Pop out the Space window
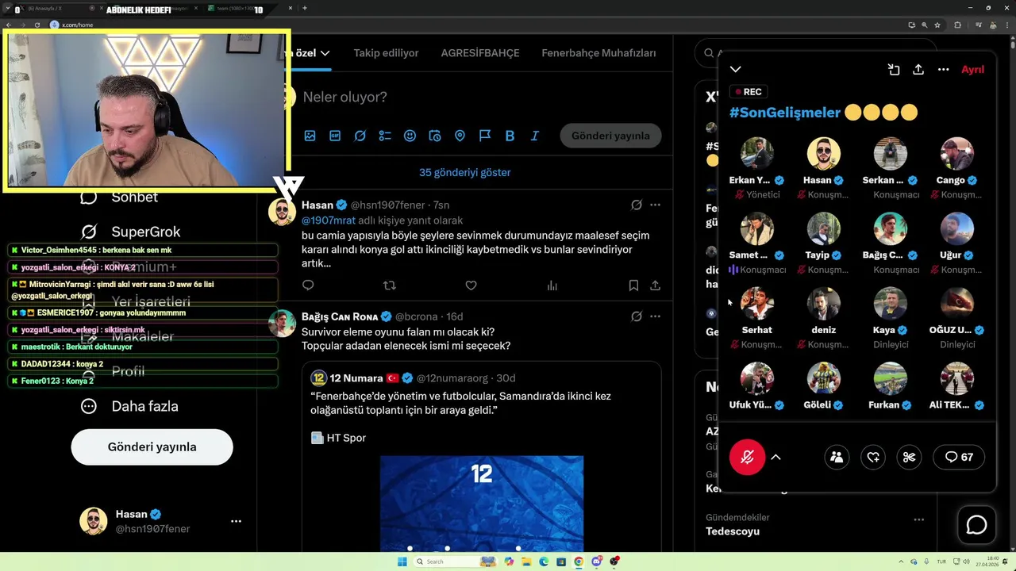Viewport: 1016px width, 571px height. pyautogui.click(x=894, y=70)
